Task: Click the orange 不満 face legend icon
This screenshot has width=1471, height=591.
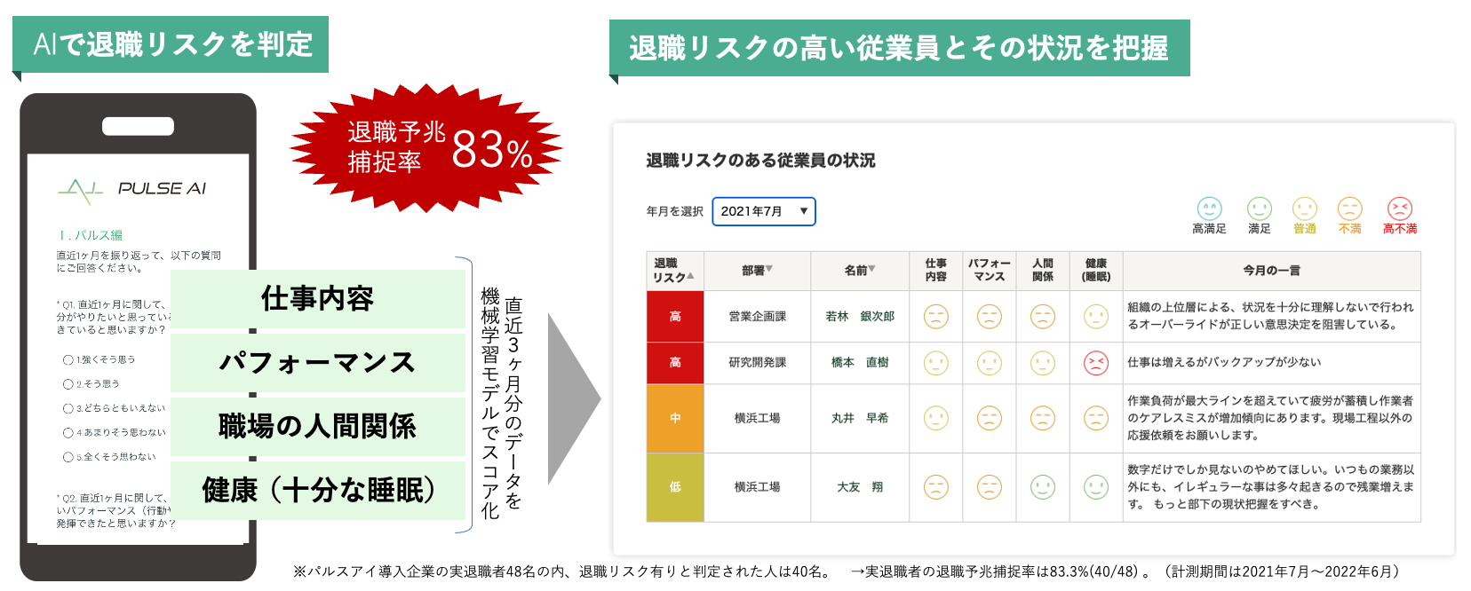Action: pyautogui.click(x=1349, y=209)
